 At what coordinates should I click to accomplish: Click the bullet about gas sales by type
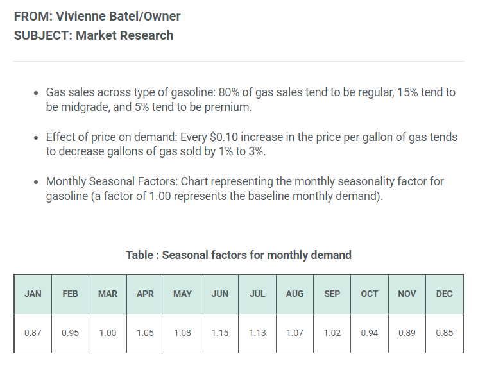250,99
